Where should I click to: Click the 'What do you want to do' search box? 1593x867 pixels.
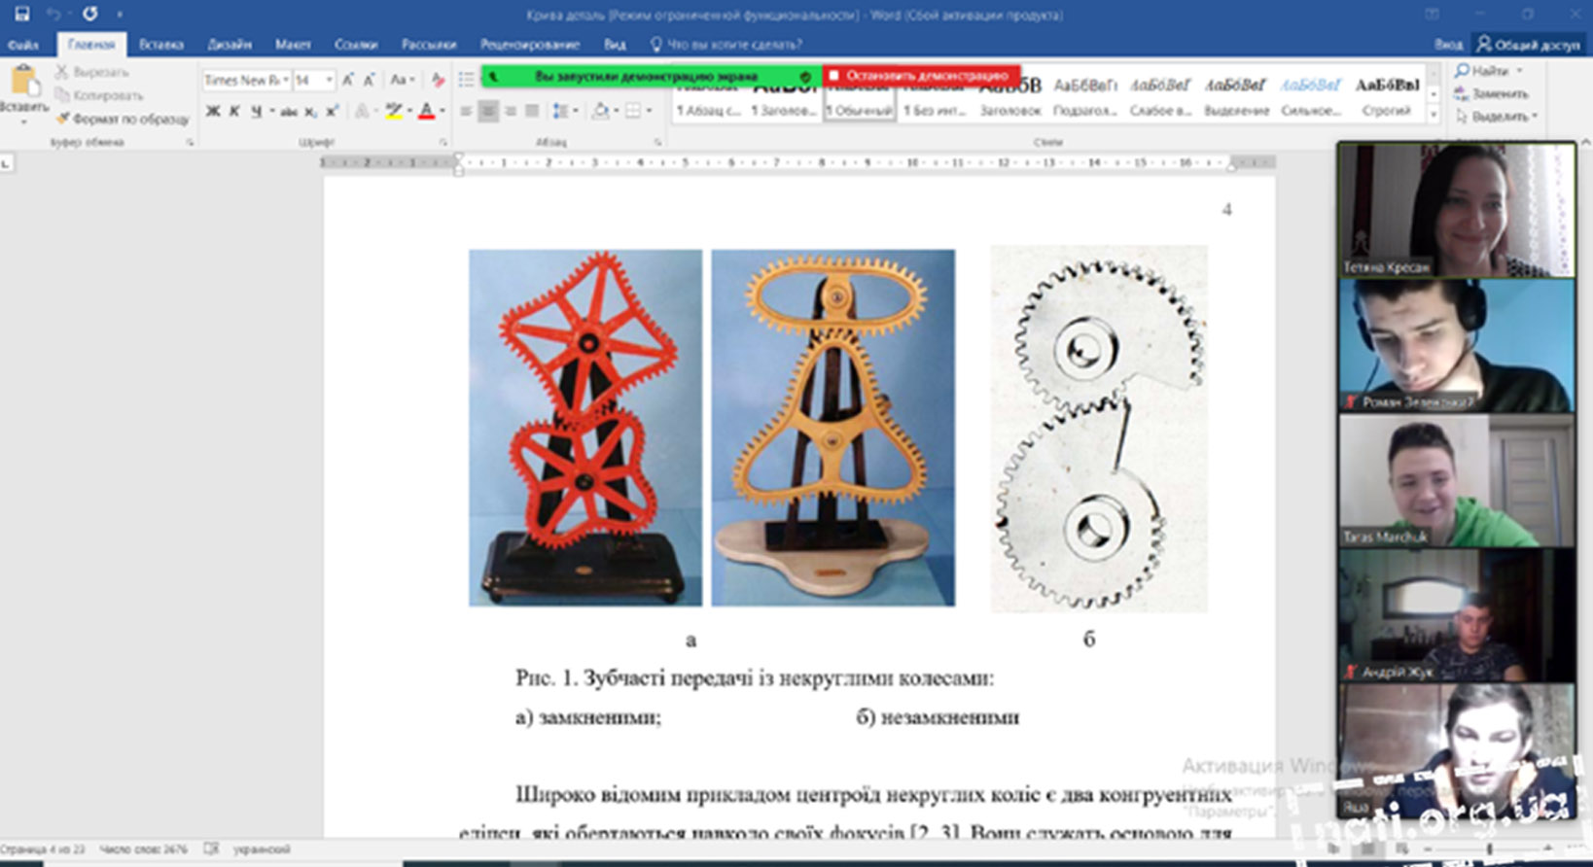(x=726, y=44)
